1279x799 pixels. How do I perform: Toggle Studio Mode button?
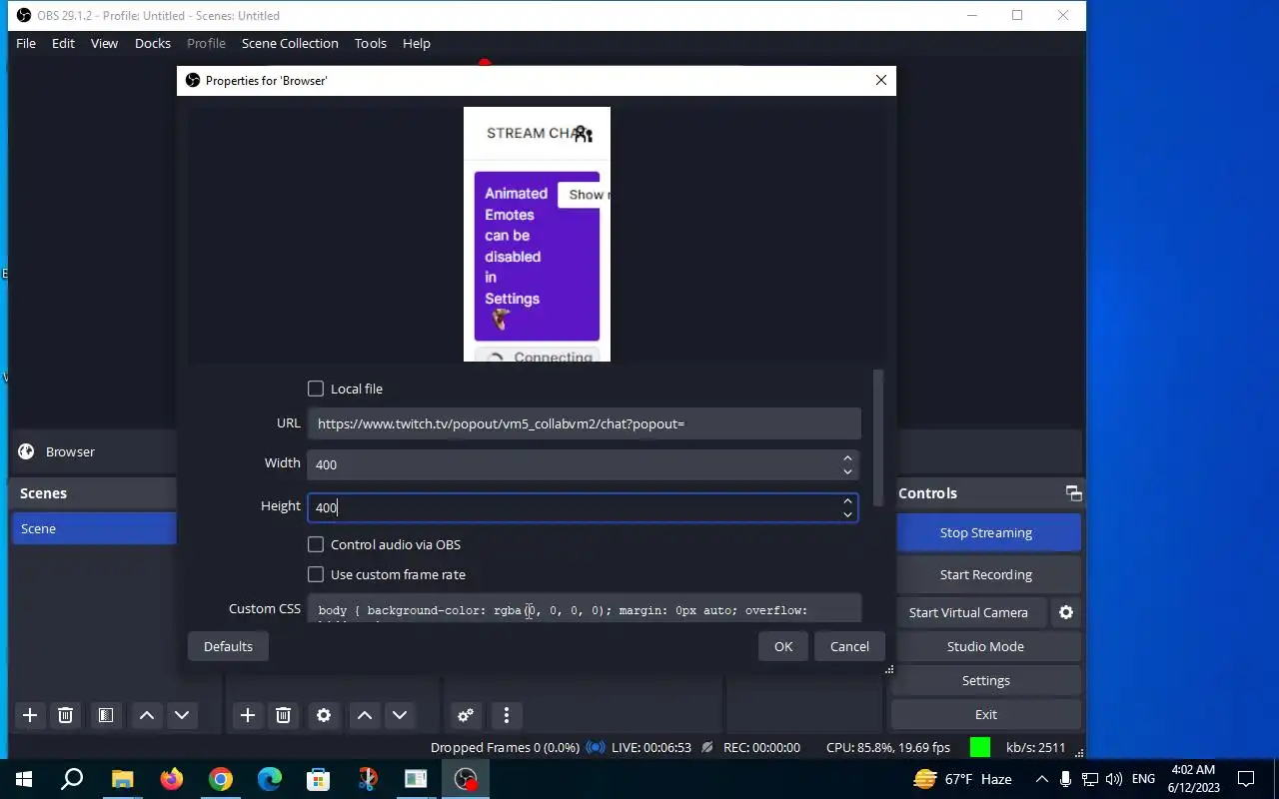986,647
